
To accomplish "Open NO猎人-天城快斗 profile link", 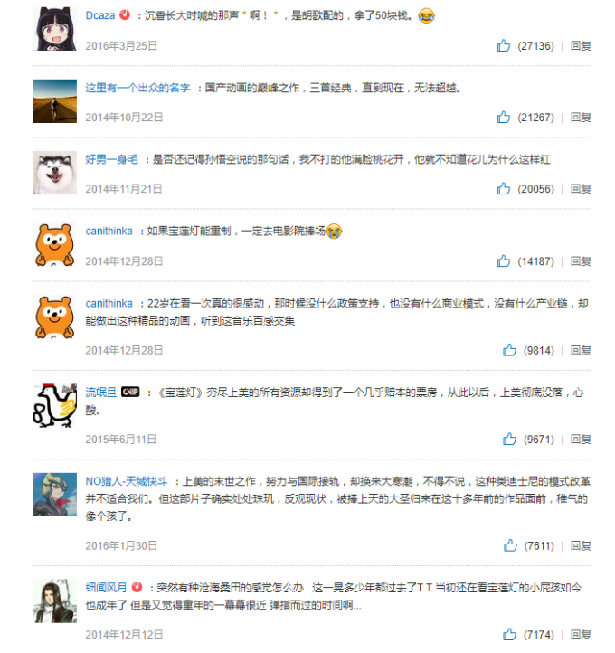I will [126, 481].
